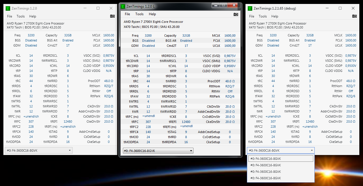Open Help menu in ZenTimings debug window

pyautogui.click(x=275, y=16)
